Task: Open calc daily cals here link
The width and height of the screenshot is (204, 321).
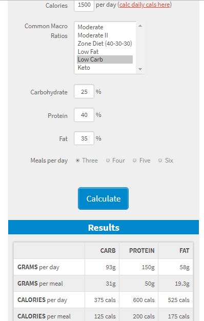Action: coord(145,5)
